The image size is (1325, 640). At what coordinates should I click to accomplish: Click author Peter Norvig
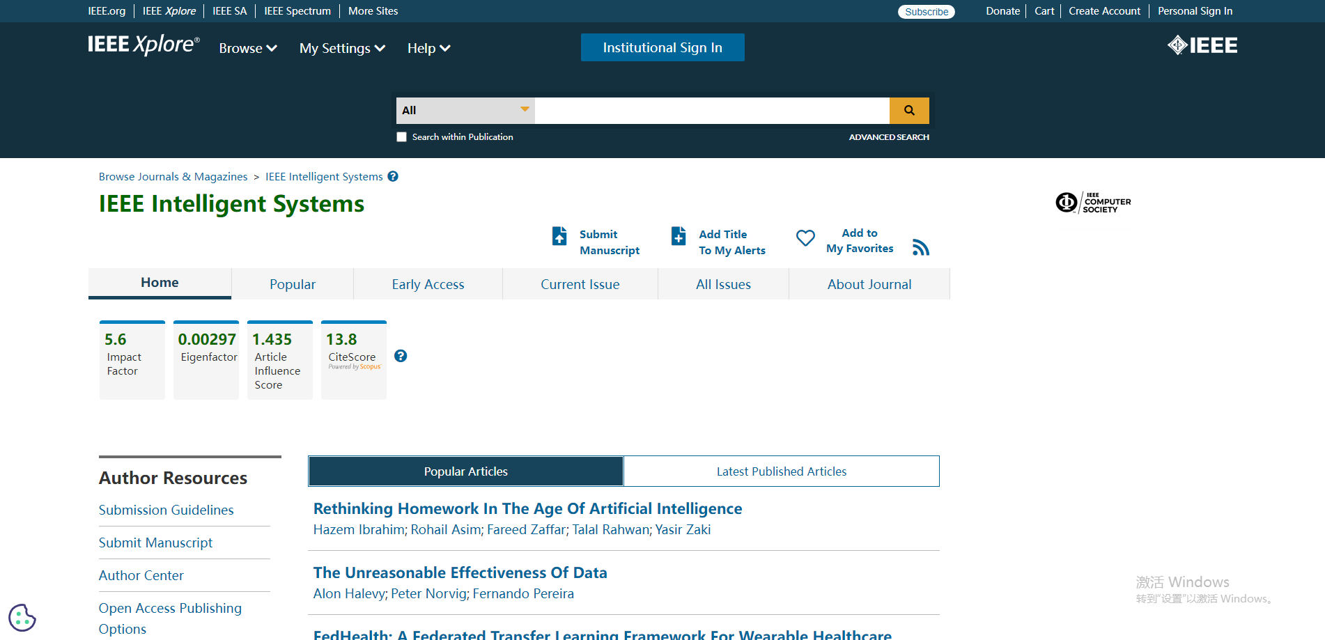(x=428, y=594)
